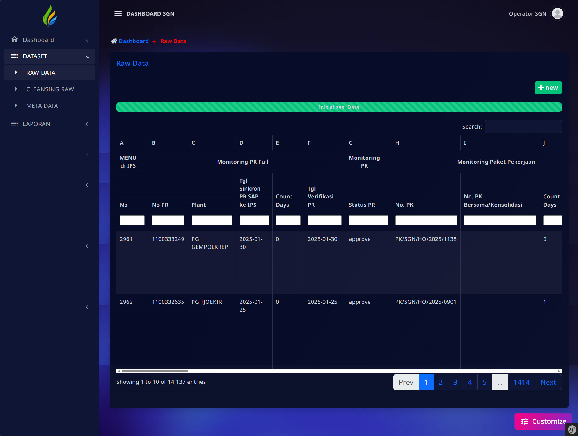Click PR number 1100333249
This screenshot has width=578, height=436.
(x=168, y=239)
